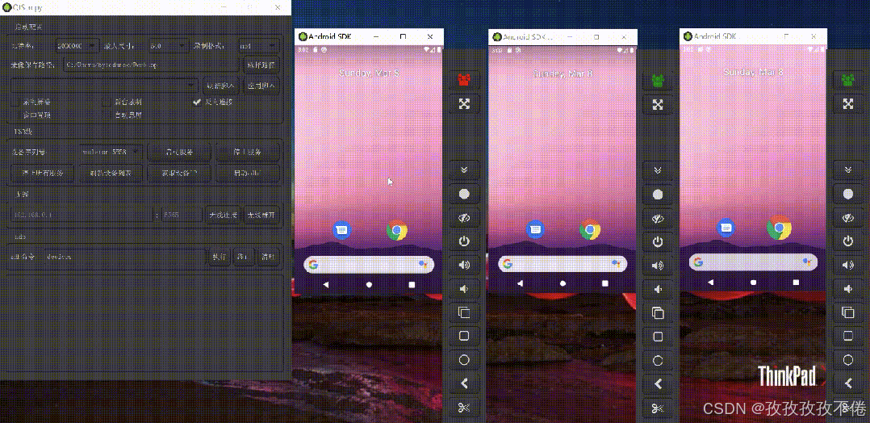The image size is (870, 423).
Task: Toggle fullscreen icon in third emulator toolbar
Action: coord(847,103)
